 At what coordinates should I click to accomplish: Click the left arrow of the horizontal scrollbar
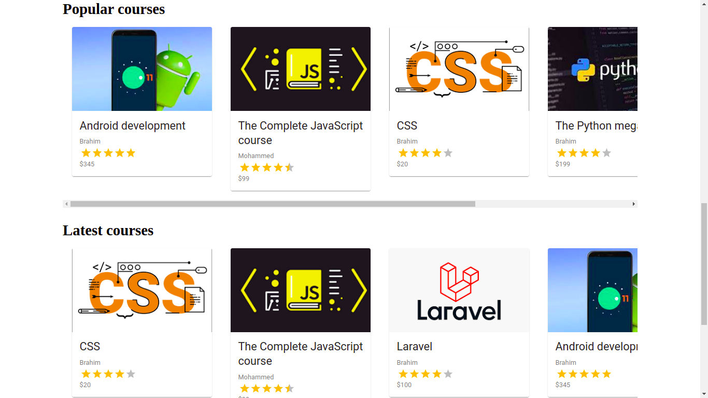click(x=66, y=204)
